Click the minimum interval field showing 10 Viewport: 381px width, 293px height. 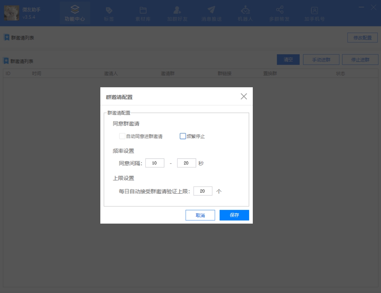pyautogui.click(x=155, y=163)
